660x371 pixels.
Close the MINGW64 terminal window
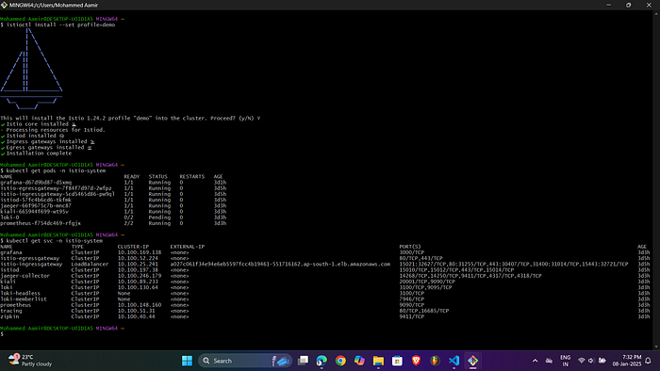[649, 5]
